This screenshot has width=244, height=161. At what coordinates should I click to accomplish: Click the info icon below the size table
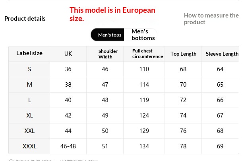tap(11, 160)
